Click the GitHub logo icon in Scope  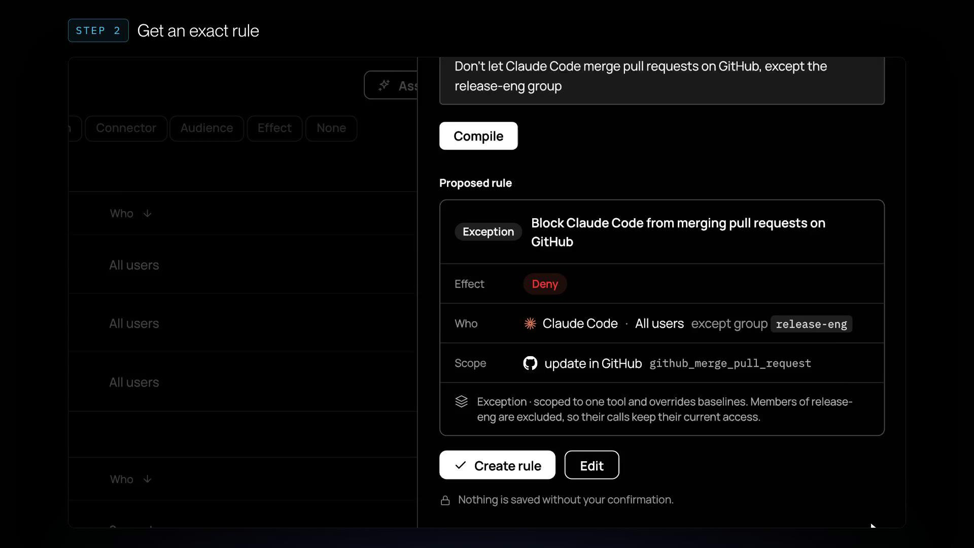coord(530,363)
